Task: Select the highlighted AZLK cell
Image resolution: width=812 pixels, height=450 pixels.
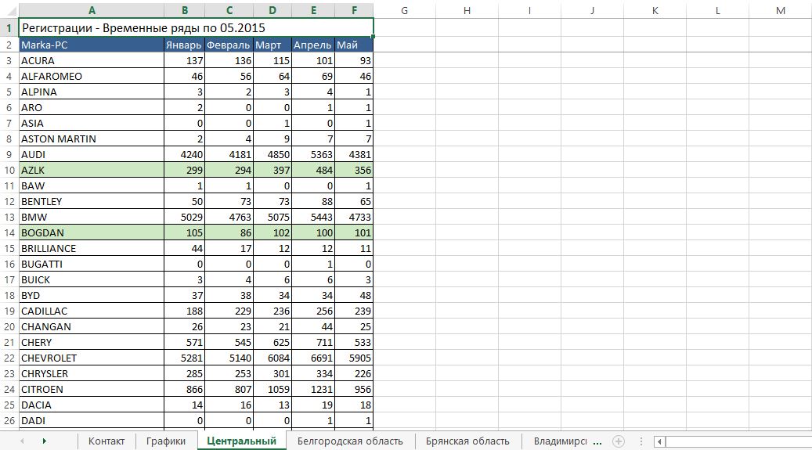Action: tap(92, 170)
